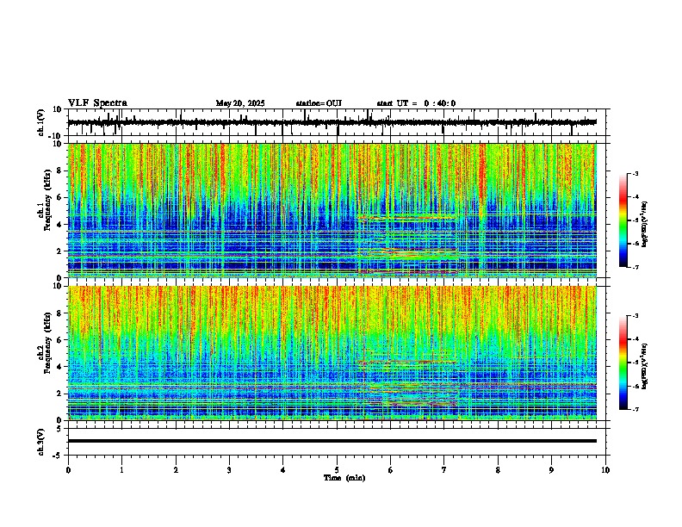Click the time-axis tick label "5"

tap(337, 470)
